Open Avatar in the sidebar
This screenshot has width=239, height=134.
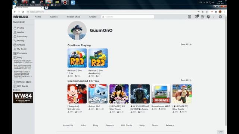(x=19, y=32)
